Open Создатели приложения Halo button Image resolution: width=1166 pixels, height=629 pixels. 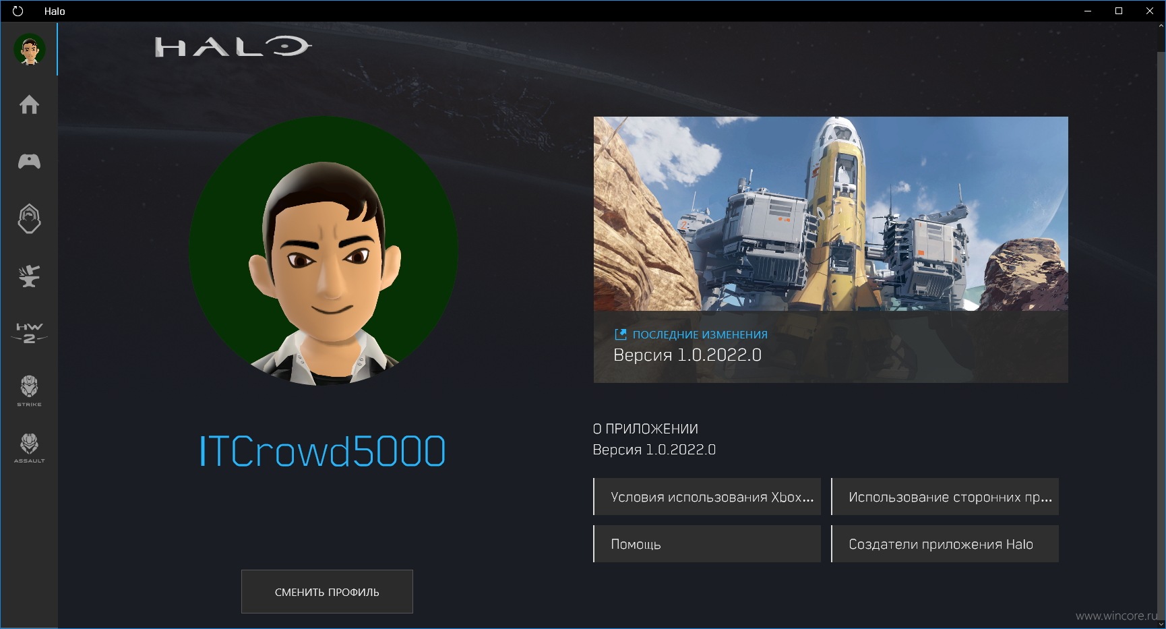pyautogui.click(x=945, y=544)
